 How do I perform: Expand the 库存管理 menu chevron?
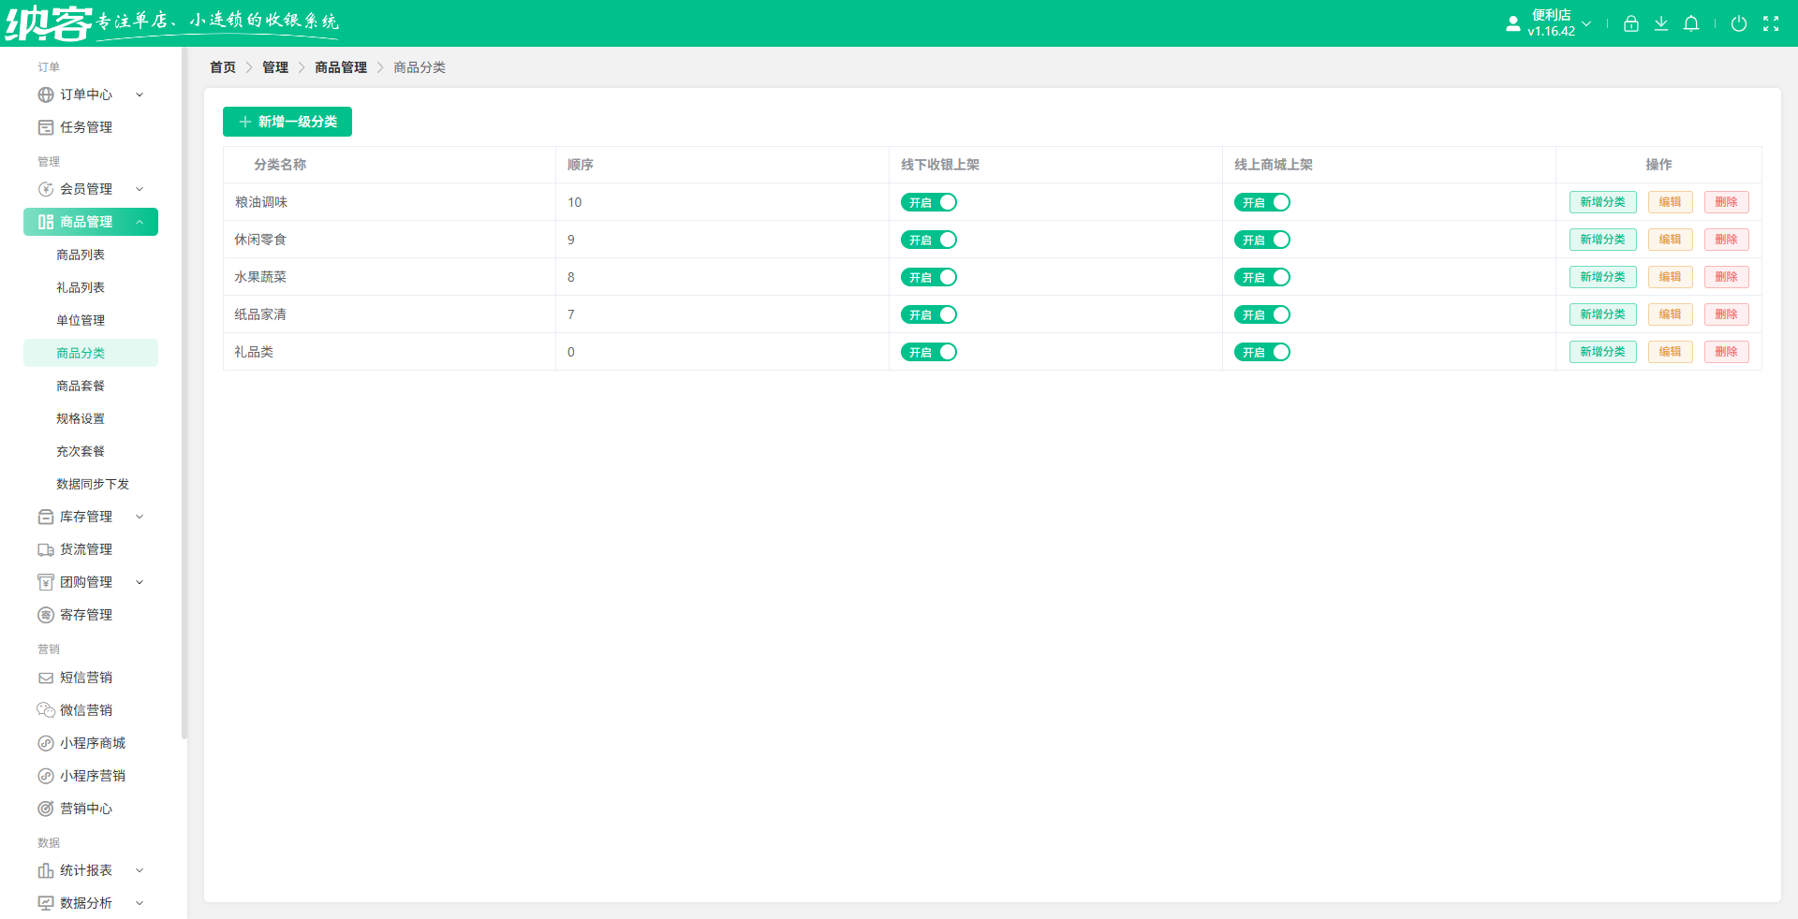pyautogui.click(x=140, y=517)
